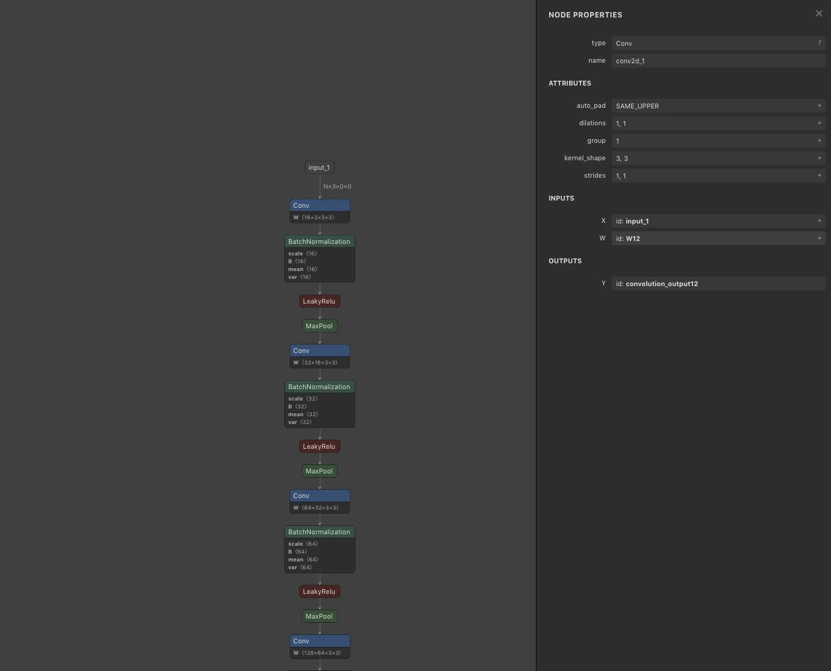Open help for Conv type
831x671 pixels.
pos(819,43)
